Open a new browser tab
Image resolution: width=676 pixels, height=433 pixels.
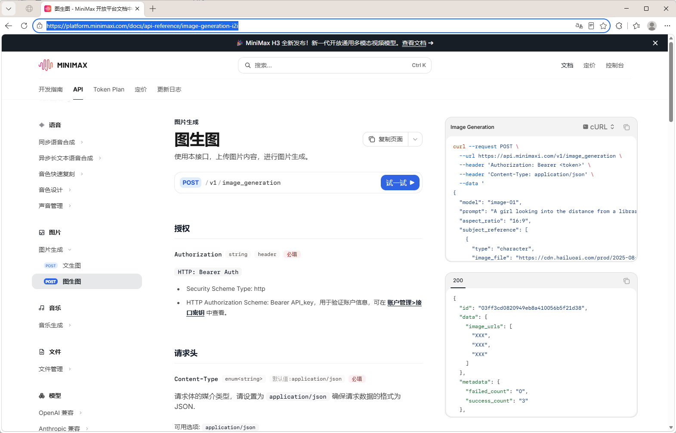click(153, 9)
